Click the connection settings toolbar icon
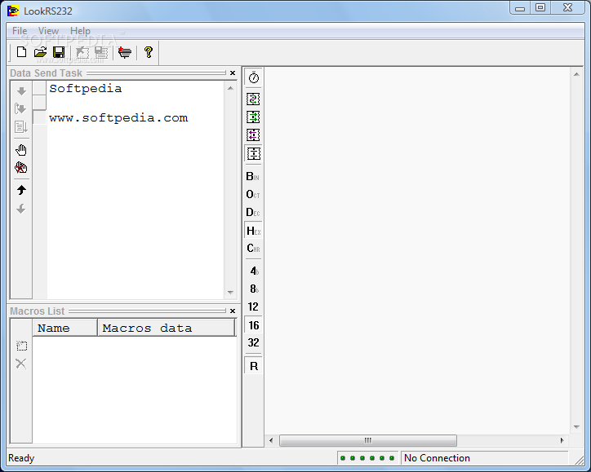 pyautogui.click(x=124, y=52)
